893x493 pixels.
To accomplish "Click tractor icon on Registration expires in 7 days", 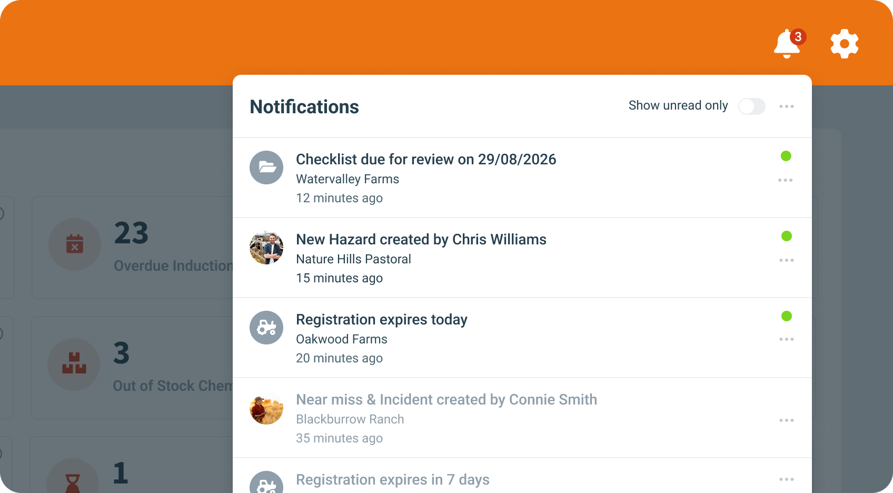I will (266, 482).
